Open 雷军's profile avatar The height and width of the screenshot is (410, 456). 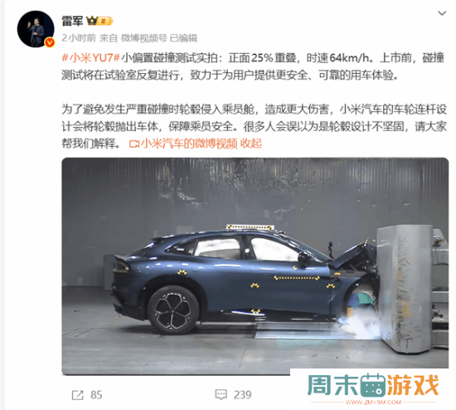36,29
